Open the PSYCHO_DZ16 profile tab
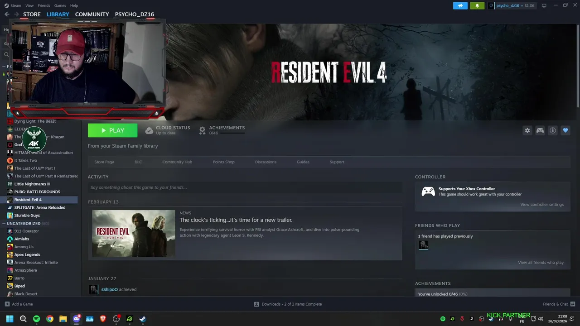 (135, 14)
